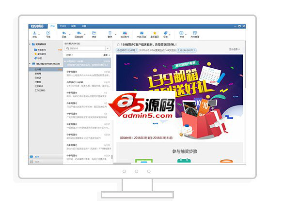Open dropdown arrow next to Receive button
Image resolution: width=283 pixels, height=211 pixels.
pyautogui.click(x=39, y=34)
